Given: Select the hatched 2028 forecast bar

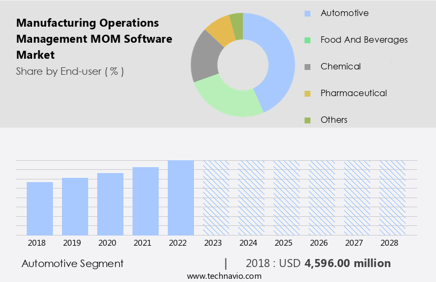Looking at the screenshot, I should 392,198.
